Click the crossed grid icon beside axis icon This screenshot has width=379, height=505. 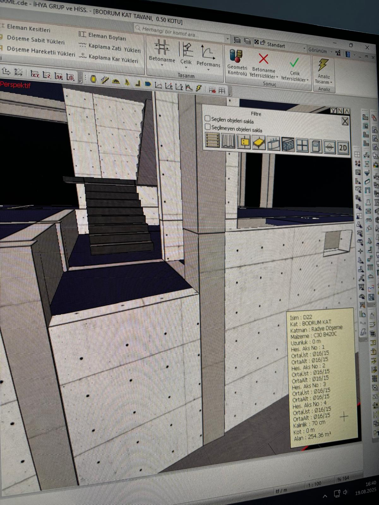18,73
